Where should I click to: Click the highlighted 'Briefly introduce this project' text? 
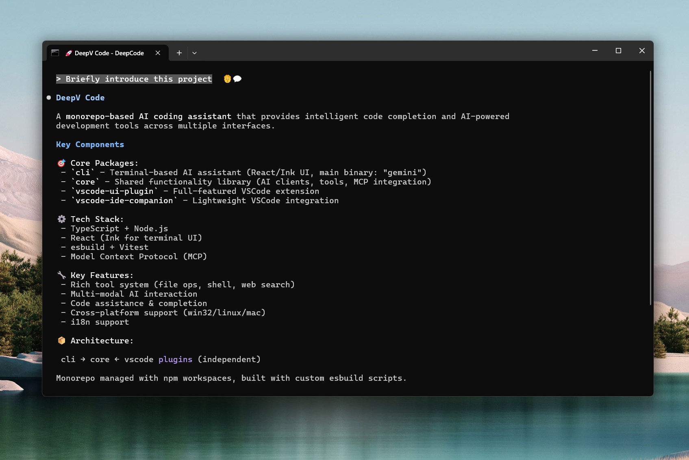tap(134, 79)
